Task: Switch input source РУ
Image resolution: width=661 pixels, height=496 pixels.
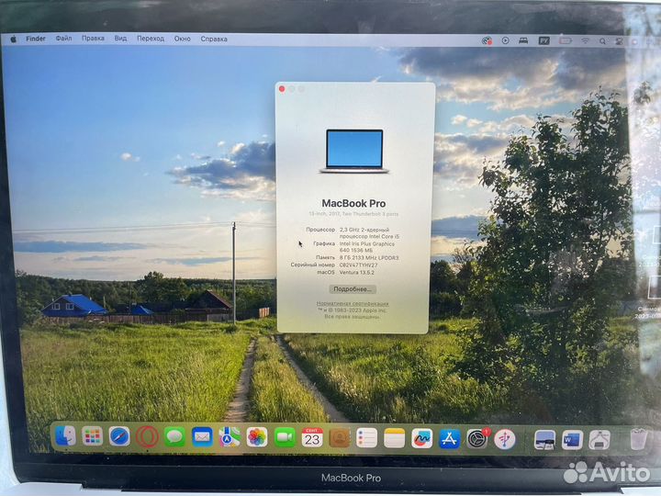Action: pyautogui.click(x=543, y=40)
